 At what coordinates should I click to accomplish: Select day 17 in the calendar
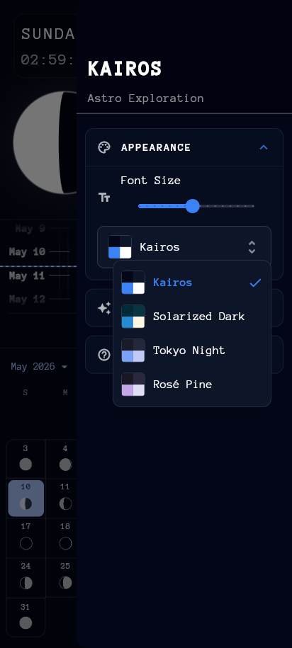click(x=26, y=538)
